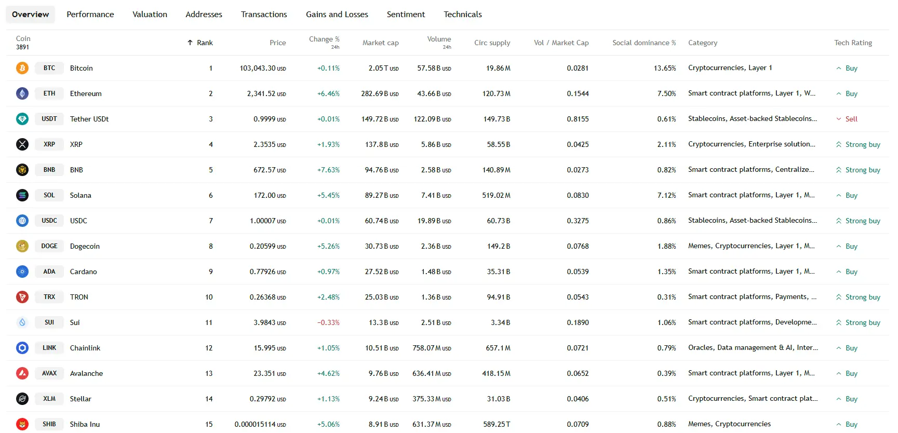Click Buy rating in Bitcoin row
The height and width of the screenshot is (433, 898).
[847, 68]
